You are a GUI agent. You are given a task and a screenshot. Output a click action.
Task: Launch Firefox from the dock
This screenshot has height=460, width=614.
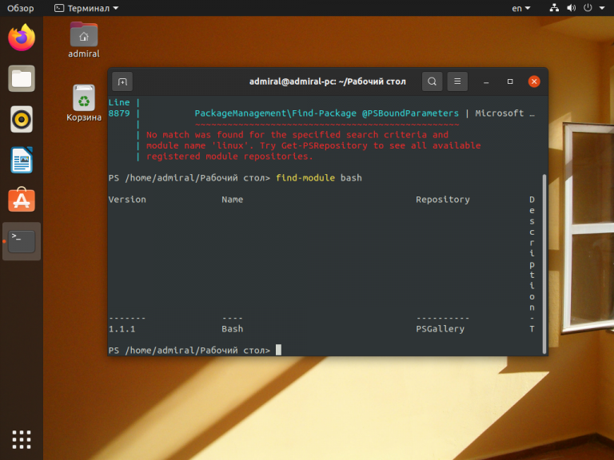[x=22, y=38]
